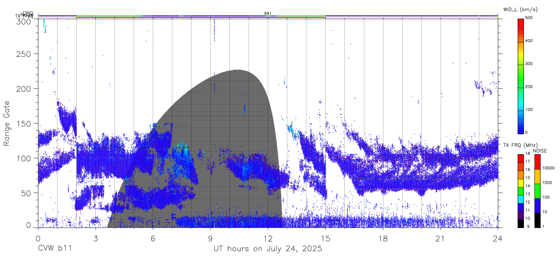Select the yellow 14-15 MHz TX FRQ swatch
This screenshot has width=560, height=258.
click(520, 182)
